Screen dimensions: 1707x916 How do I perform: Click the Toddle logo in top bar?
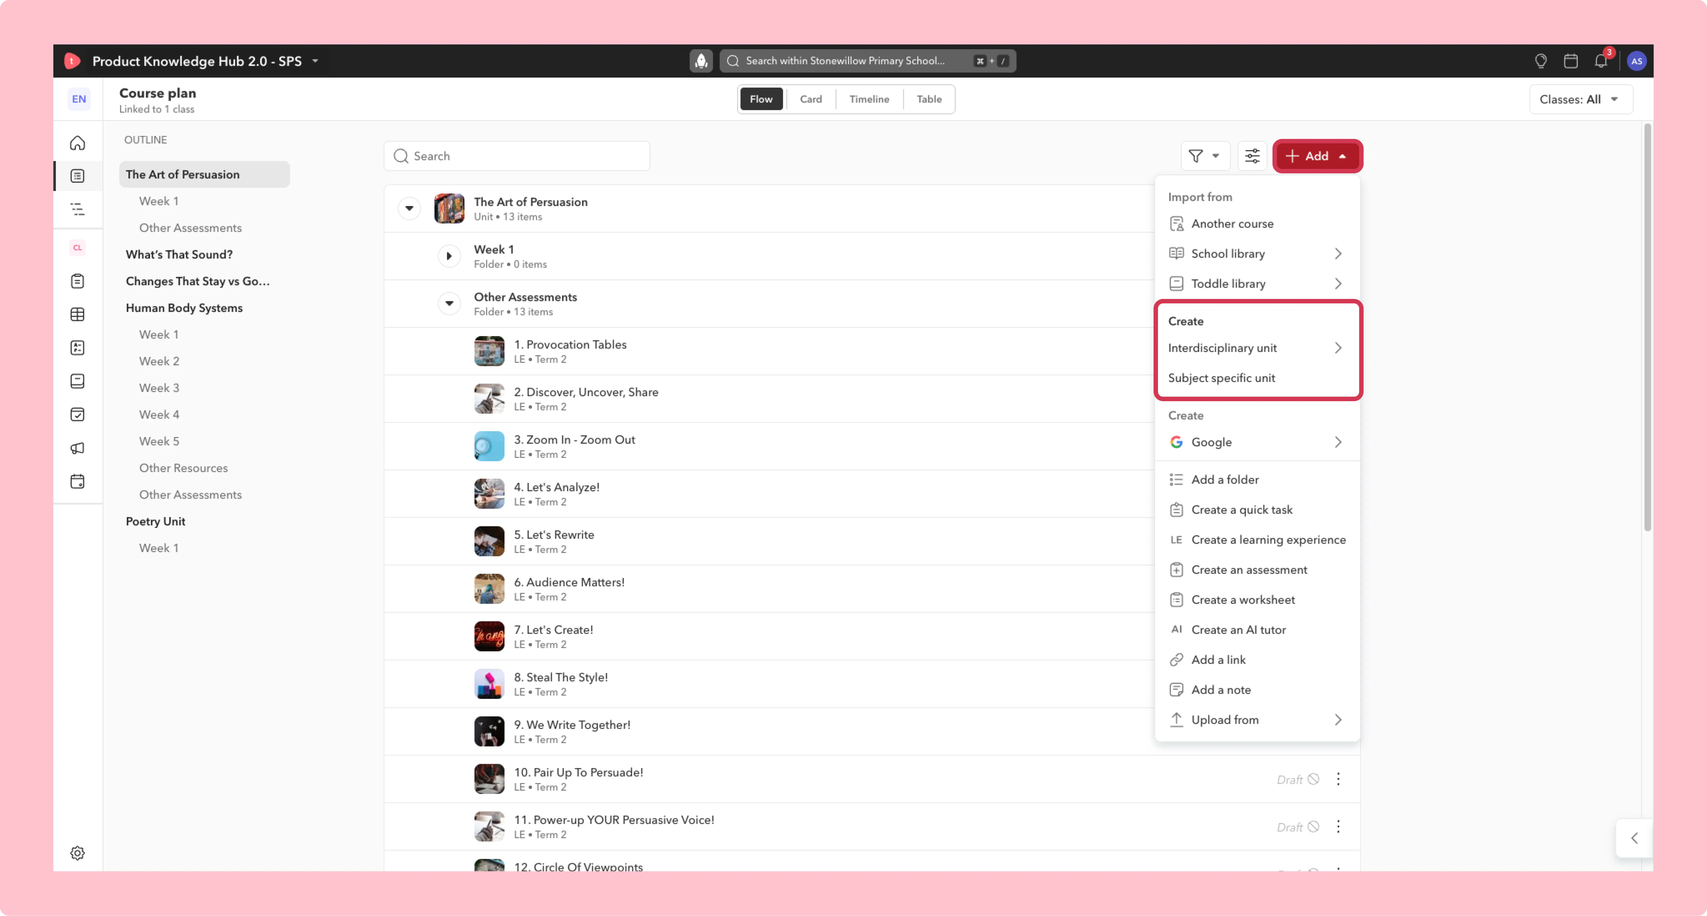click(72, 61)
